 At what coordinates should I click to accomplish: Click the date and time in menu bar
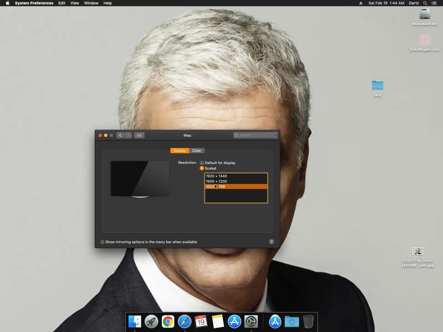click(x=386, y=3)
